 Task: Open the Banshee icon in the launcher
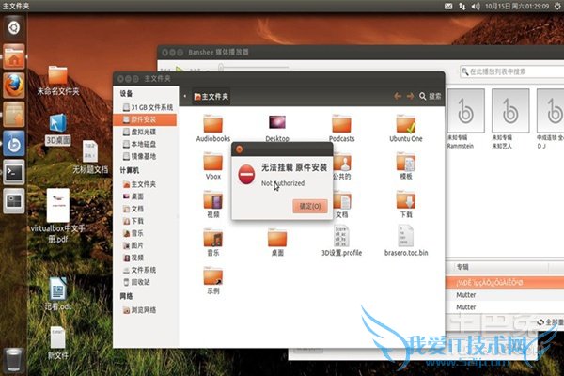(x=14, y=143)
